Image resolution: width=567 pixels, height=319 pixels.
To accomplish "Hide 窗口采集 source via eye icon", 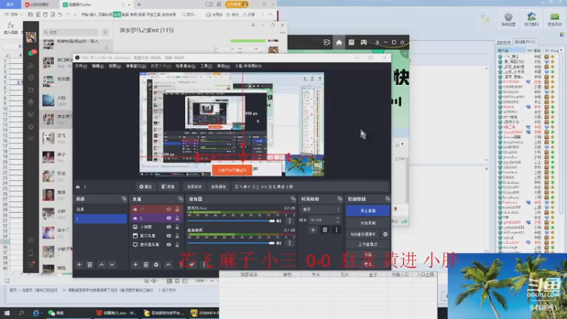I will pyautogui.click(x=169, y=236).
